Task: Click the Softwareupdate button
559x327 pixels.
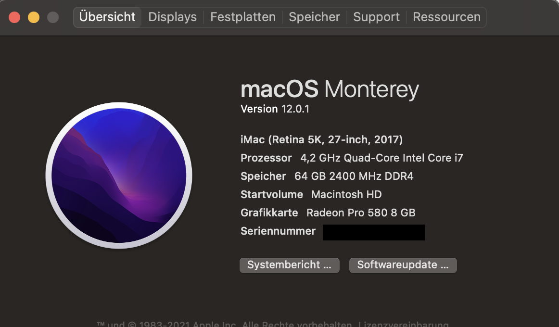Action: [403, 265]
